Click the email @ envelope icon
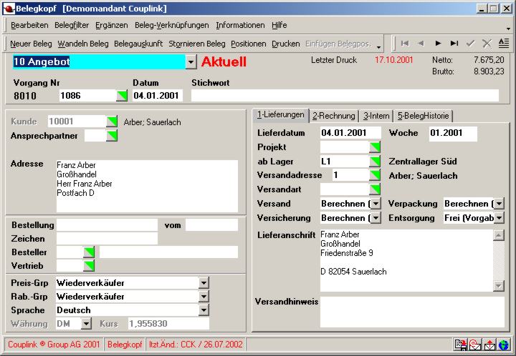 pos(475,345)
